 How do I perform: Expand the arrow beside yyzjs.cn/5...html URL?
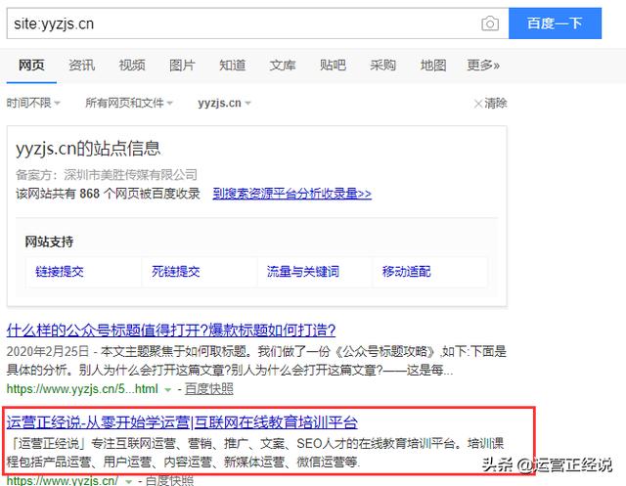coord(168,390)
